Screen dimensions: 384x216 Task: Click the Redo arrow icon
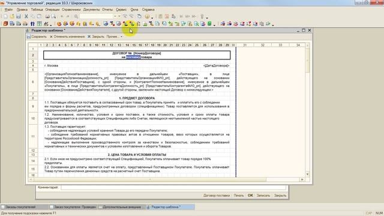pyautogui.click(x=68, y=16)
